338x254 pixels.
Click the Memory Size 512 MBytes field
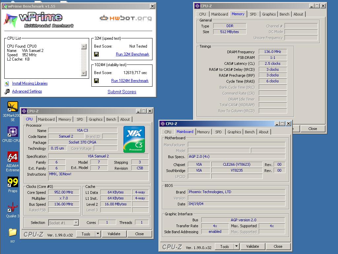(x=230, y=32)
